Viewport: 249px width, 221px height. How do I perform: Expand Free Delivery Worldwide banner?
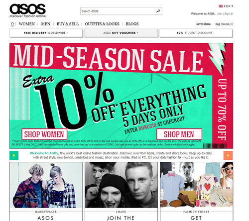point(46,33)
